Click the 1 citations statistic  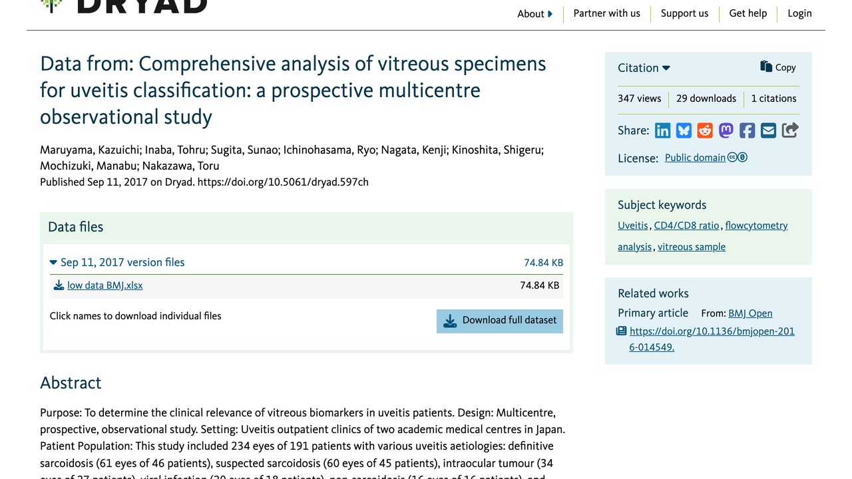773,98
